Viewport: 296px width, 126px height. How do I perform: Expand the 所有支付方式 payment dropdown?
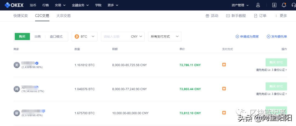164,37
